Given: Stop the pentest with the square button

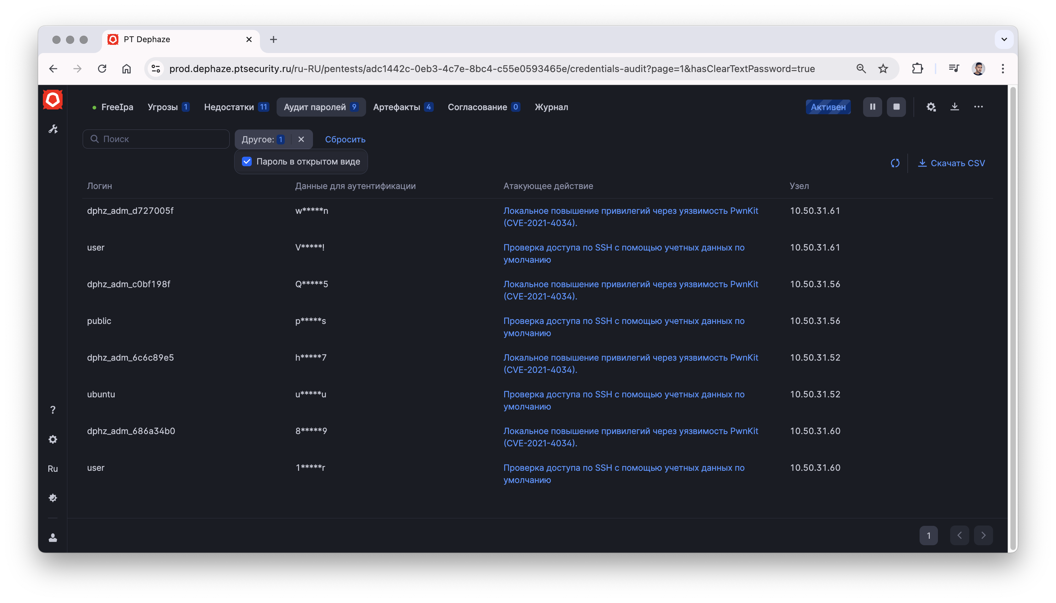Looking at the screenshot, I should coord(896,107).
